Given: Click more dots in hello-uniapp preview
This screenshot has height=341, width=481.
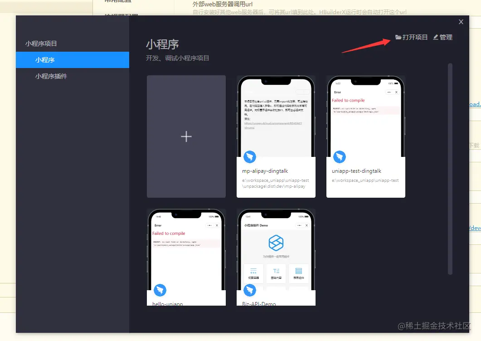Looking at the screenshot, I should coord(209,225).
